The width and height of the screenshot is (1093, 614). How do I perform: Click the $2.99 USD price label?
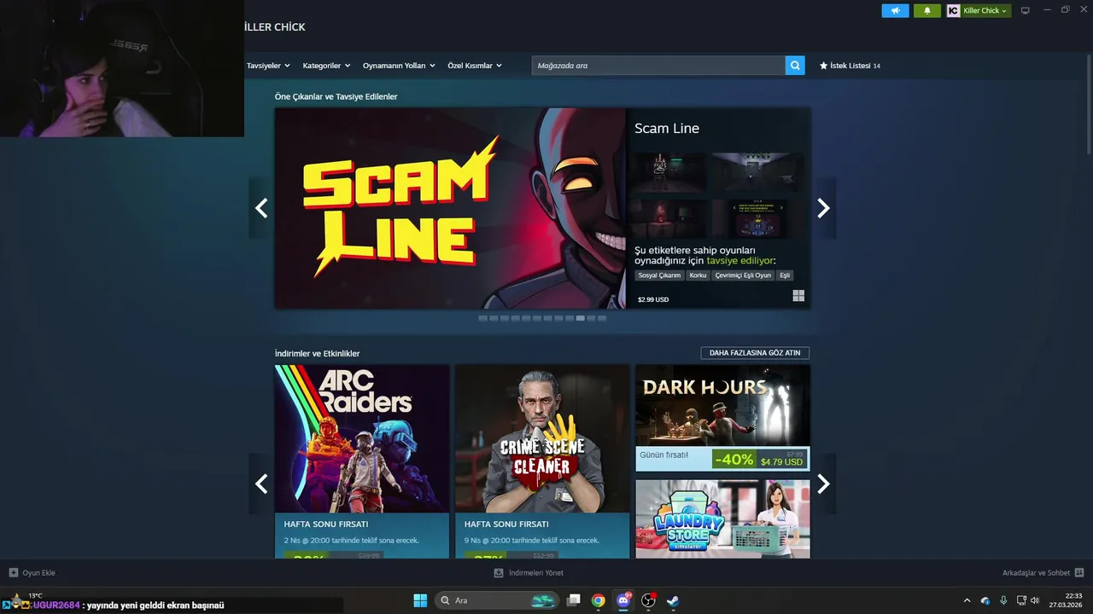(653, 300)
